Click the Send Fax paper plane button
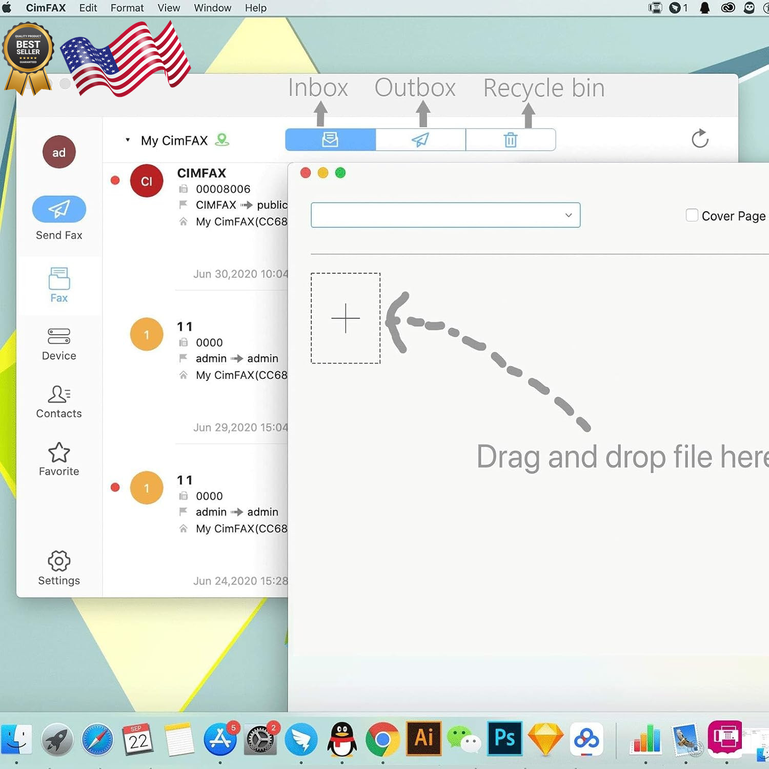This screenshot has height=769, width=769. [59, 209]
